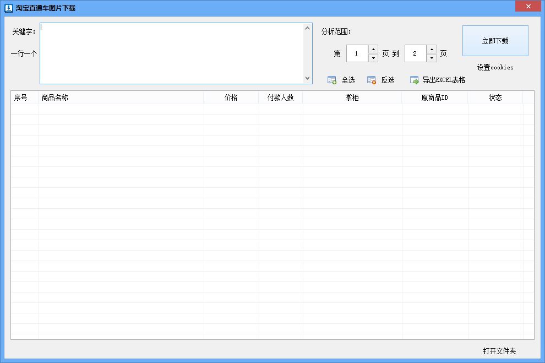Sort by 掌柜 column header
This screenshot has width=545, height=363.
click(352, 97)
